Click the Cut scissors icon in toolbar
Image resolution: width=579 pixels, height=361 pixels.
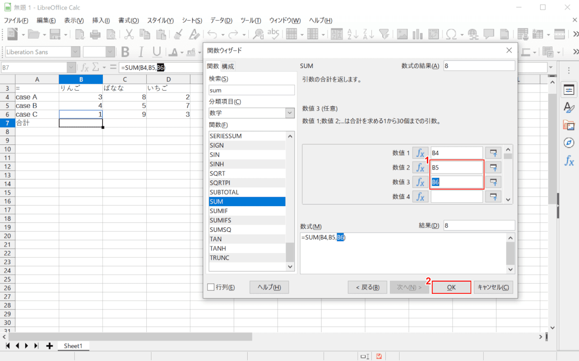click(129, 34)
